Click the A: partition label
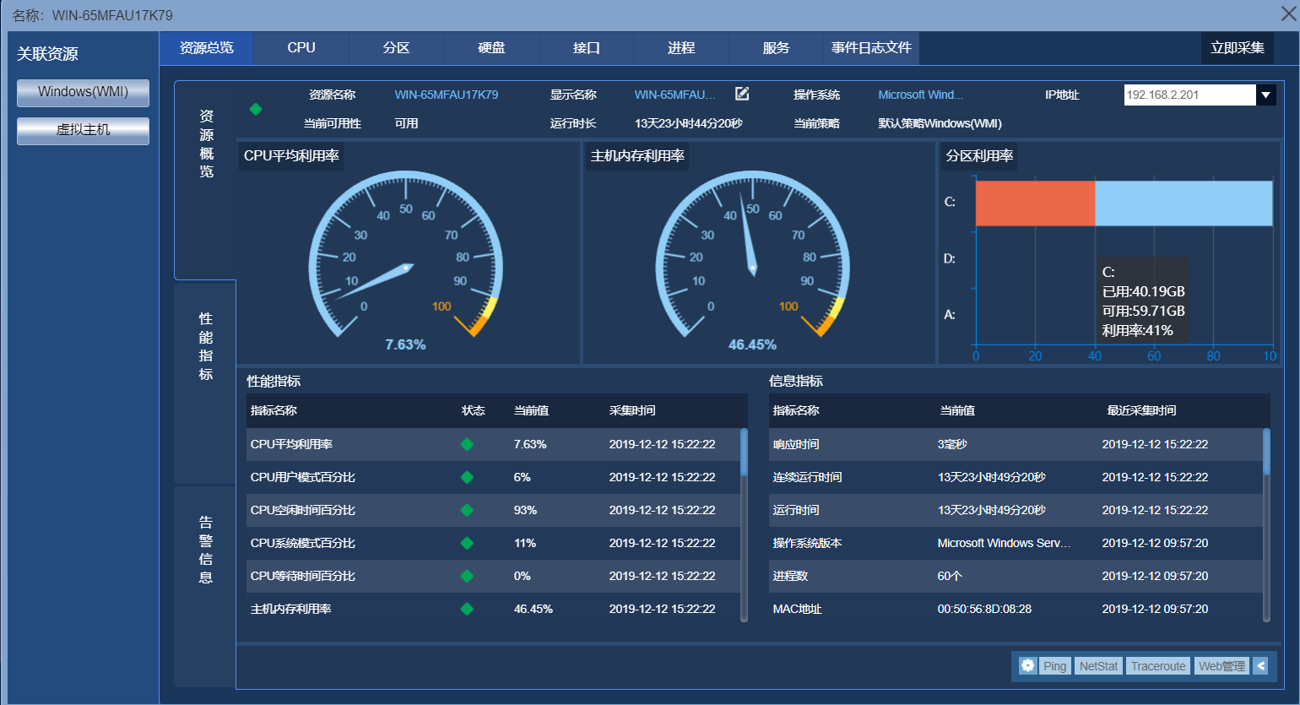 click(x=950, y=315)
